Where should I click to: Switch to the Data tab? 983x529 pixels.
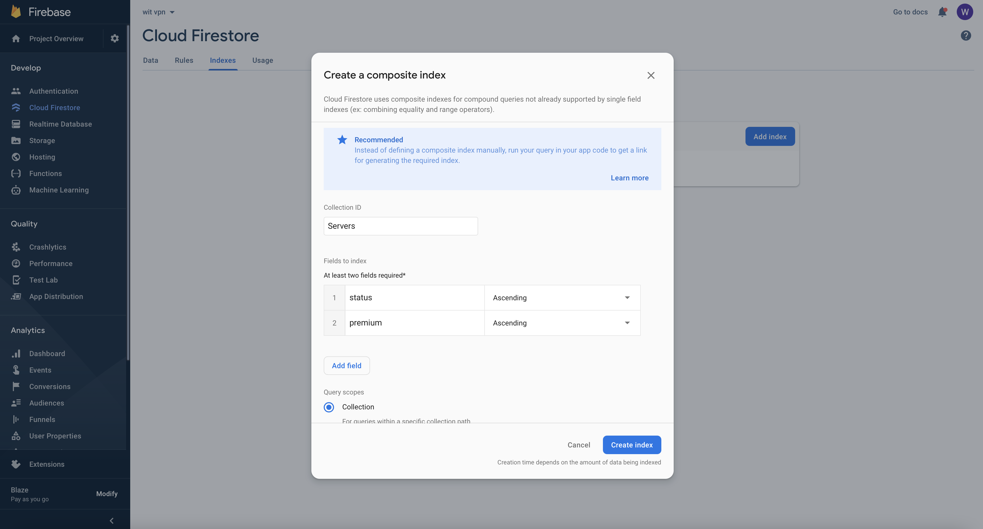tap(150, 60)
